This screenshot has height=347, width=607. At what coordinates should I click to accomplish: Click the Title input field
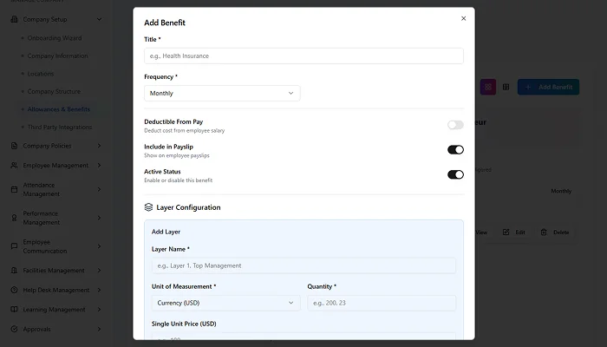tap(303, 56)
